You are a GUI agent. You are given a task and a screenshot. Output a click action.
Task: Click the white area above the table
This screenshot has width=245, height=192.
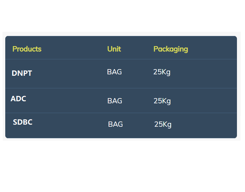tap(122, 16)
